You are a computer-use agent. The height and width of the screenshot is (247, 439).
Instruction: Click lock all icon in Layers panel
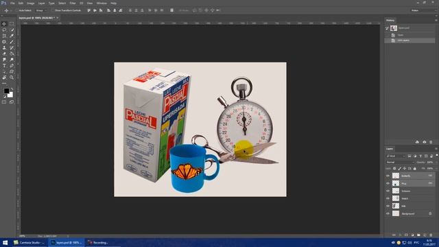[x=414, y=169]
